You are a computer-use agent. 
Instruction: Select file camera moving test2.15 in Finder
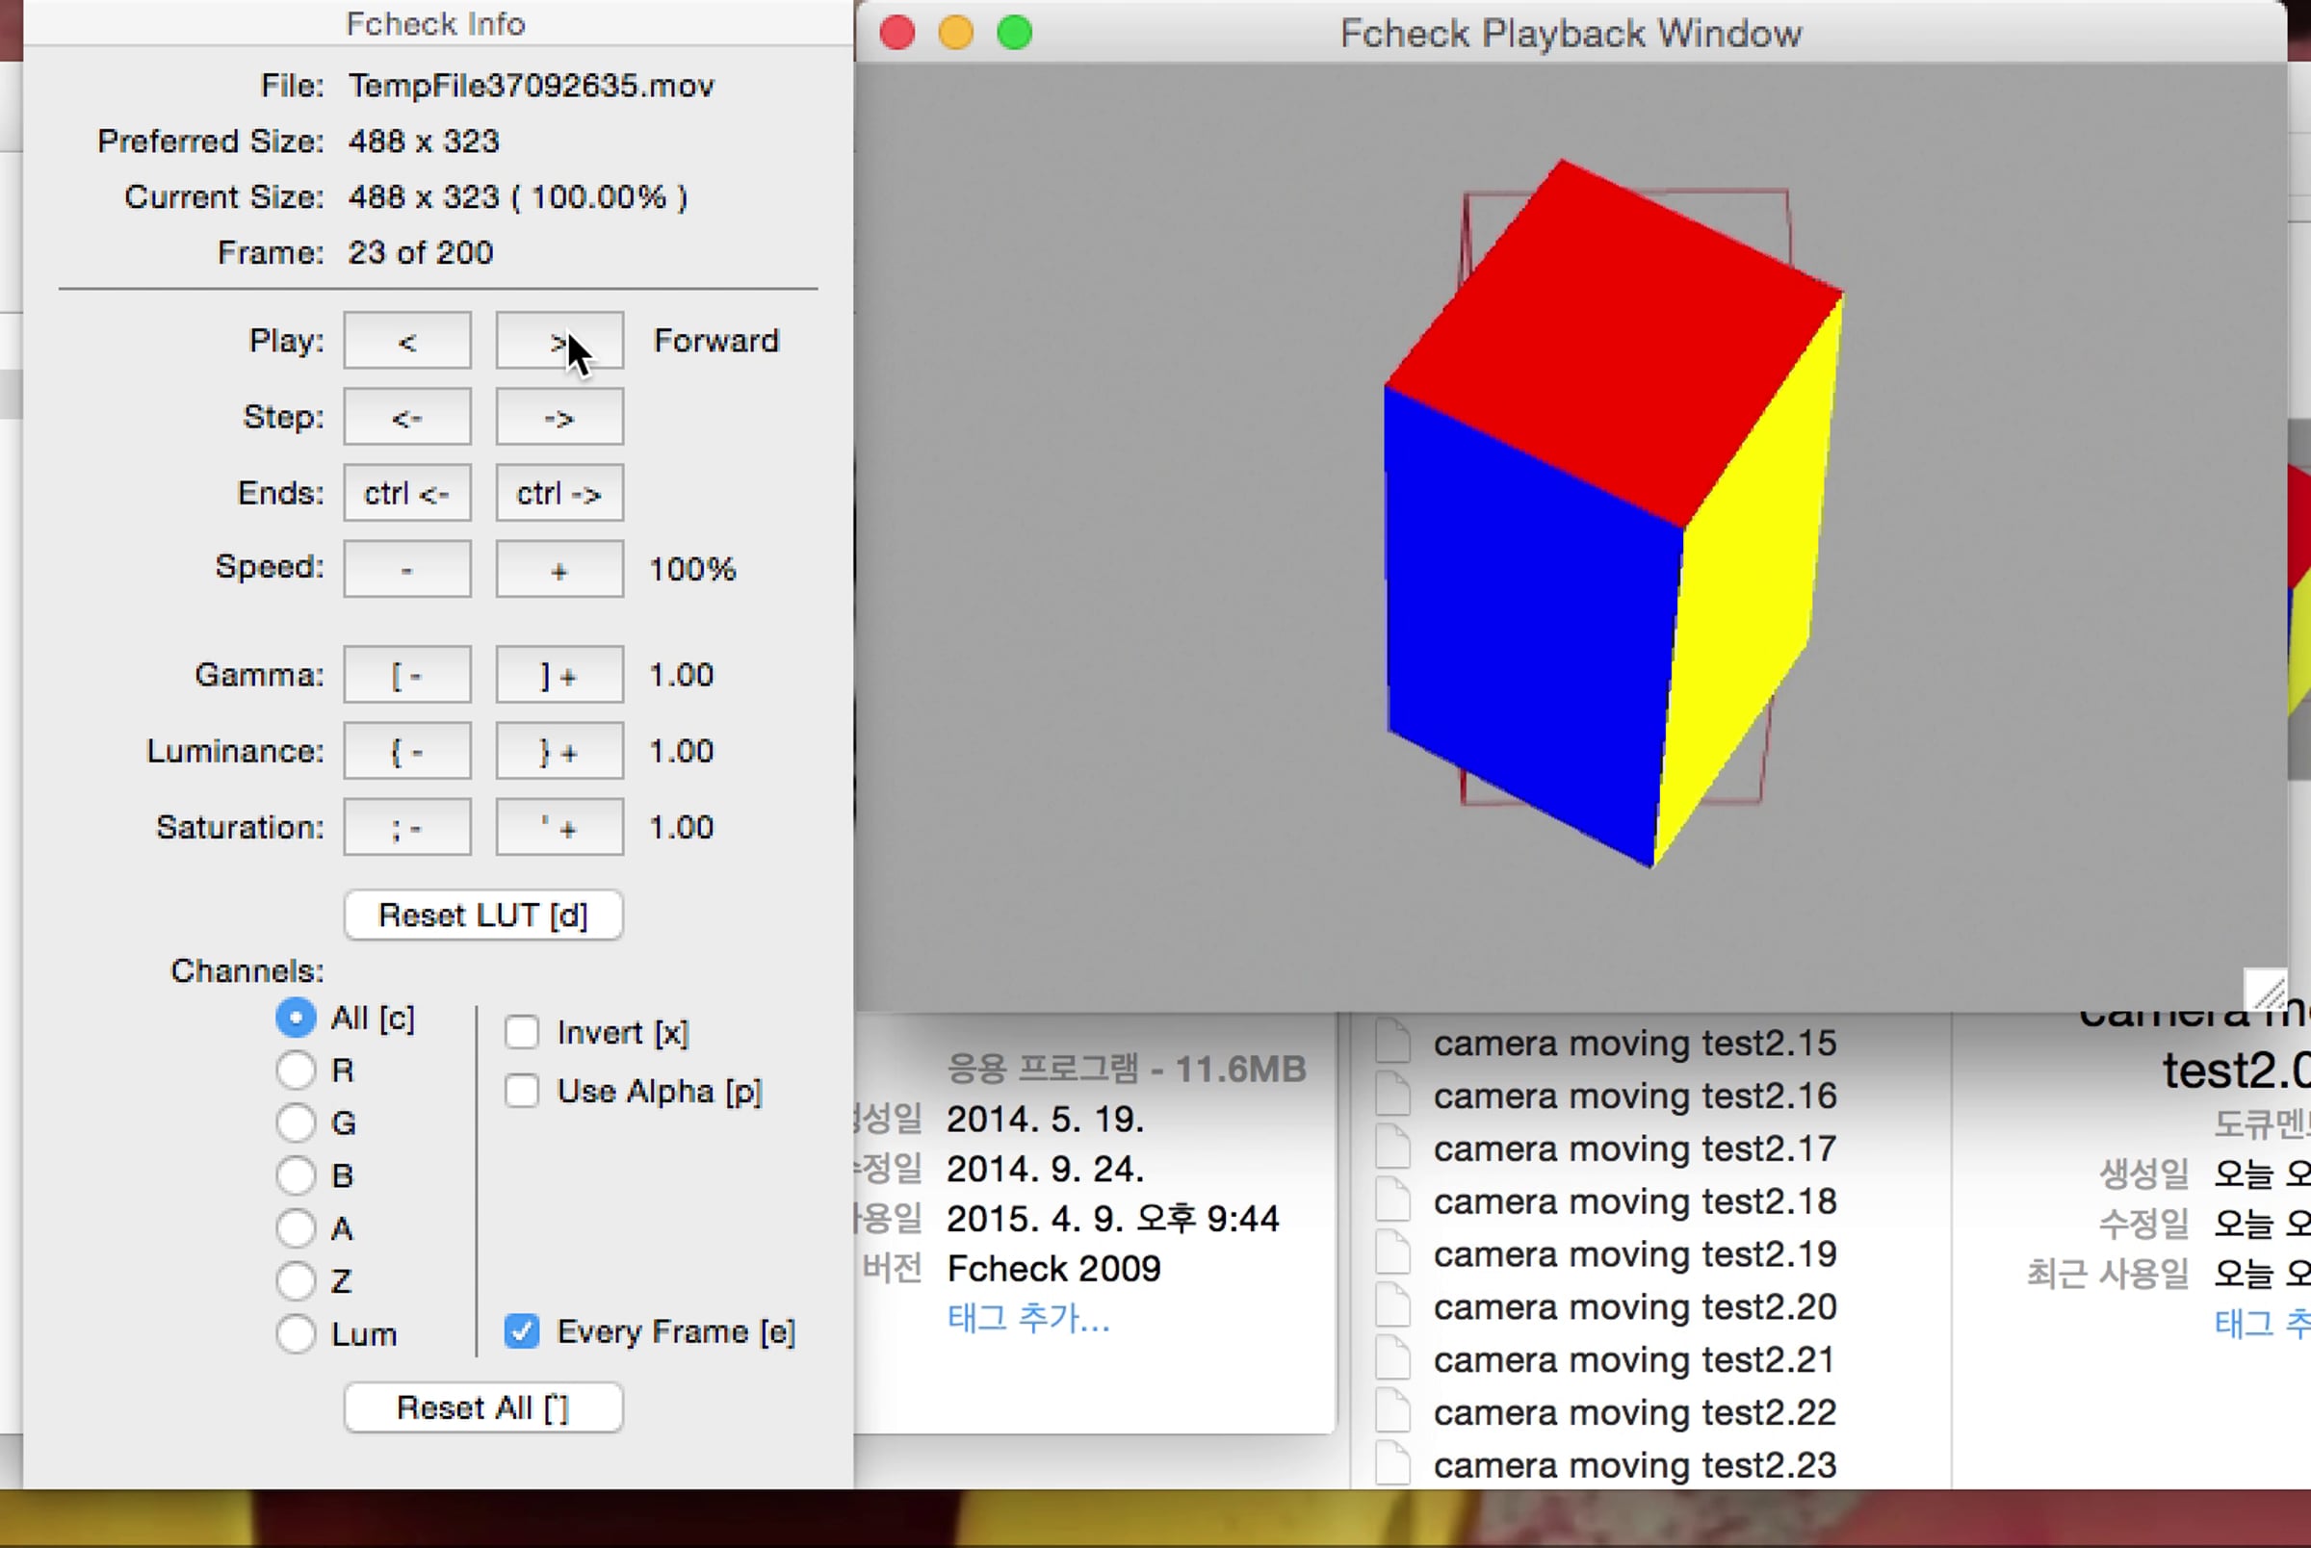point(1635,1044)
